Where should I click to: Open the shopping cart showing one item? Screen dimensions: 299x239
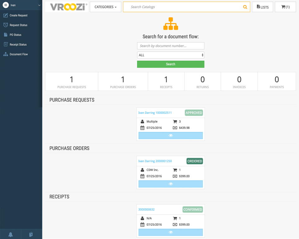[285, 7]
